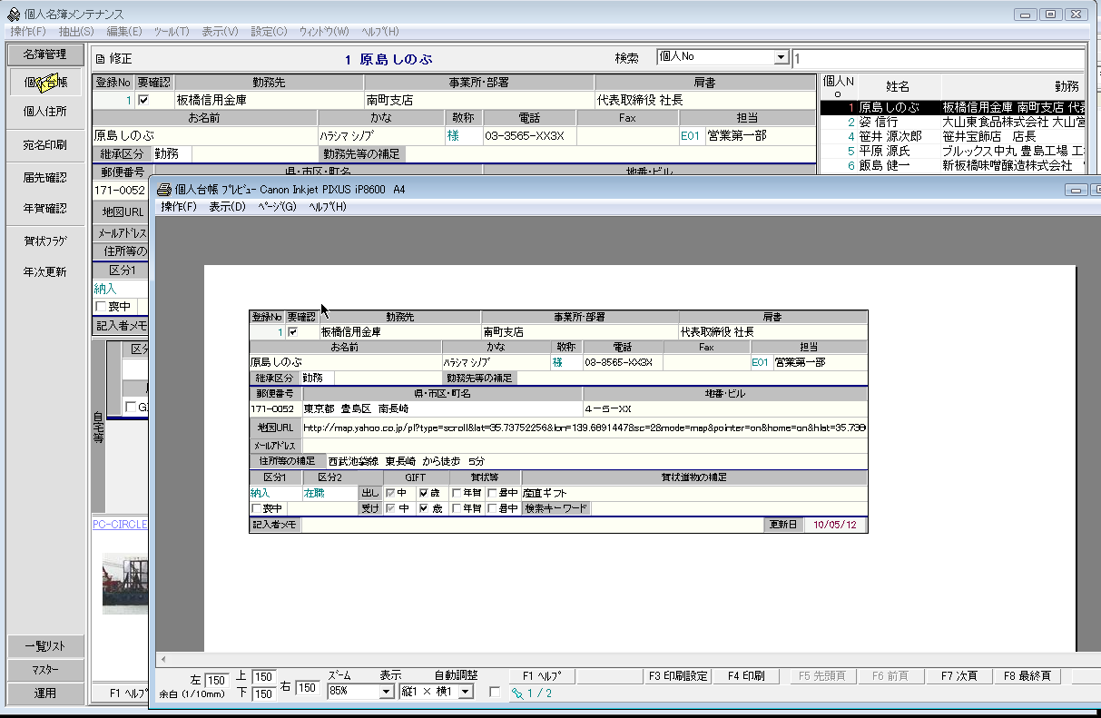1101x718 pixels.
Task: Click the 左 margin input field
Action: coord(215,681)
